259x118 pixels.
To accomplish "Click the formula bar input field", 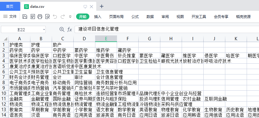I will pyautogui.click(x=167, y=29).
